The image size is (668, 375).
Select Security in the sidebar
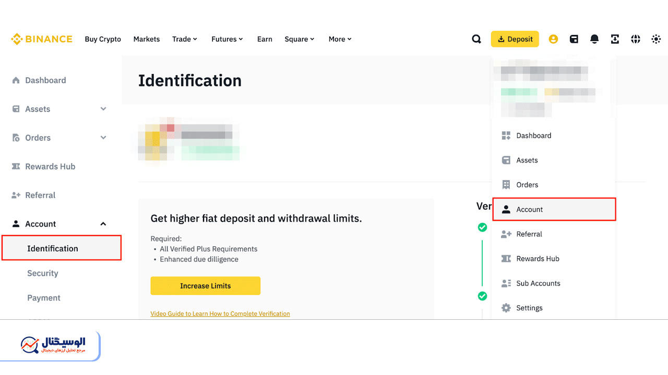coord(43,273)
